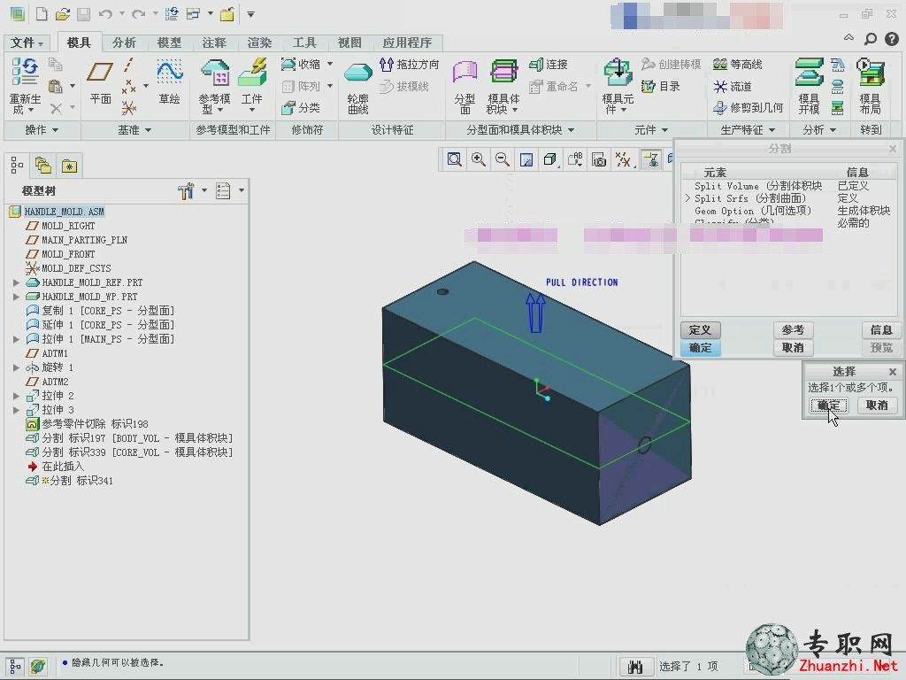
Task: Open the datum display filters icon
Action: pyautogui.click(x=623, y=159)
